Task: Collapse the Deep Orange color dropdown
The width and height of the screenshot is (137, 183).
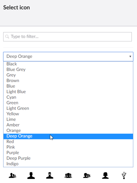Action: [x=68, y=56]
